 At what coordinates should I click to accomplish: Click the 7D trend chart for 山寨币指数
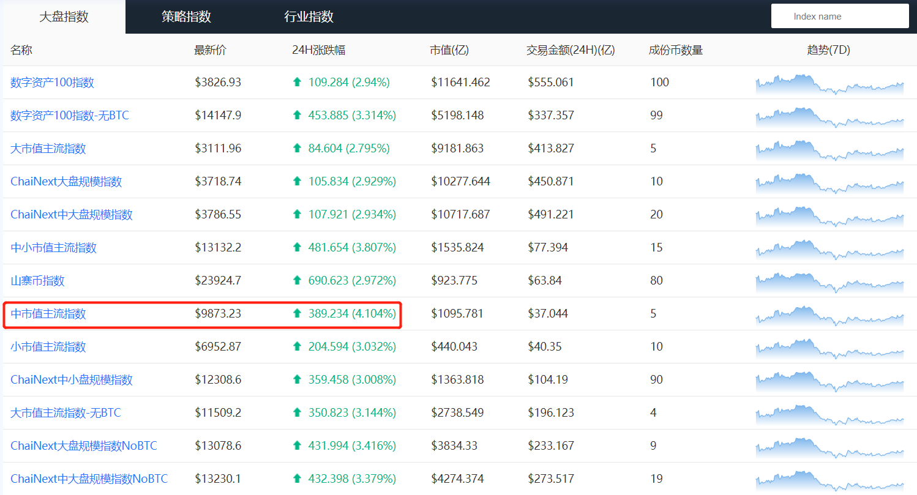coord(829,282)
